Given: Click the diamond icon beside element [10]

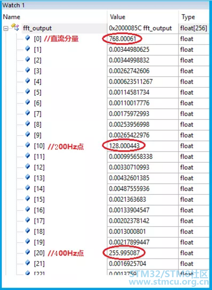Looking at the screenshot, I should pyautogui.click(x=28, y=145).
